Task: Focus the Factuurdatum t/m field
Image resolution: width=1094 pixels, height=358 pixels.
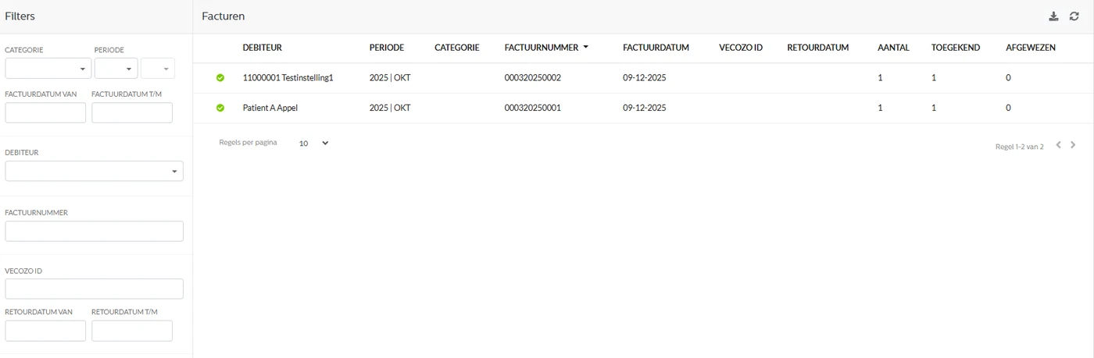Action: pyautogui.click(x=132, y=113)
